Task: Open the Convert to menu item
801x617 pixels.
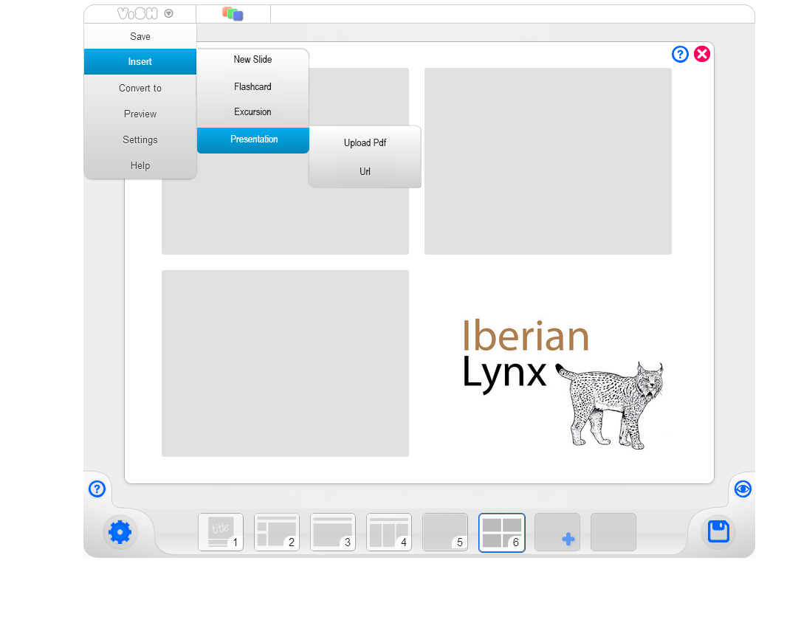Action: (x=140, y=88)
